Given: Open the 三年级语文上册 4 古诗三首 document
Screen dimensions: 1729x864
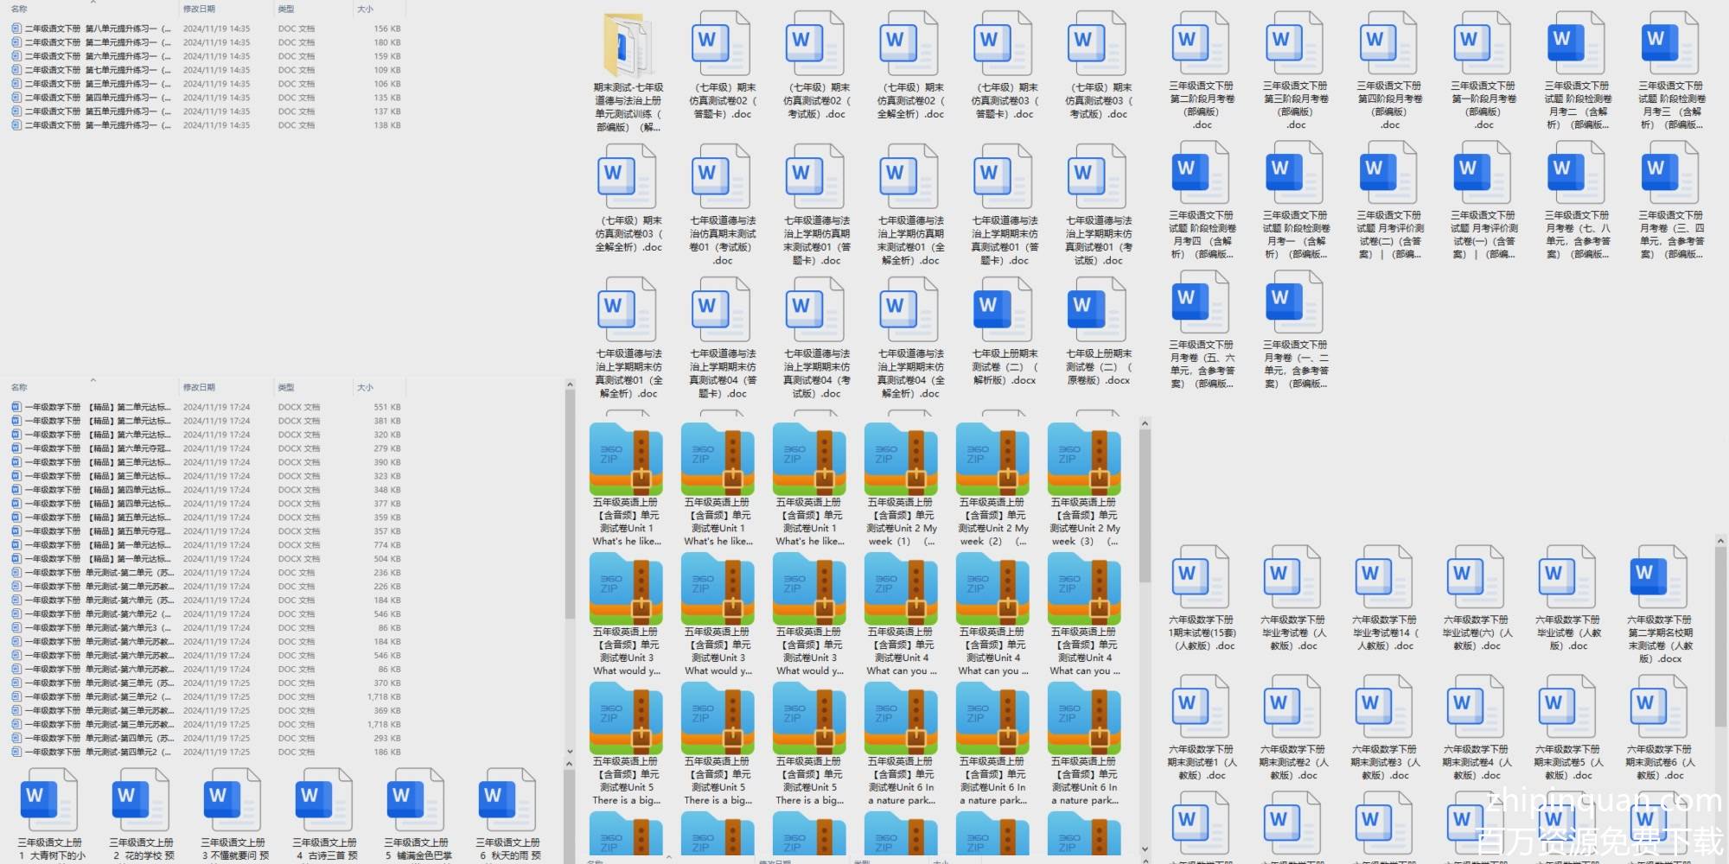Looking at the screenshot, I should (x=324, y=802).
